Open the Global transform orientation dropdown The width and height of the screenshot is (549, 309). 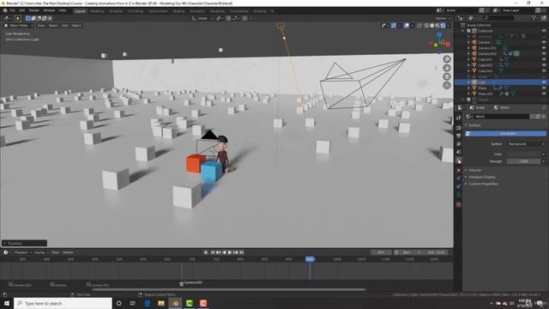click(x=202, y=18)
